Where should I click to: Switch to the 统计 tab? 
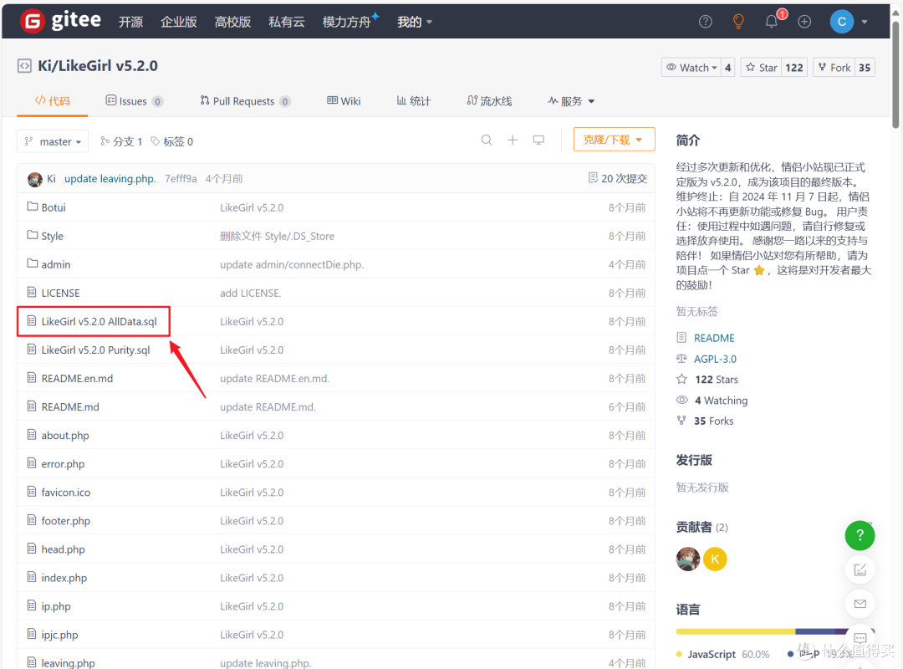tap(414, 101)
